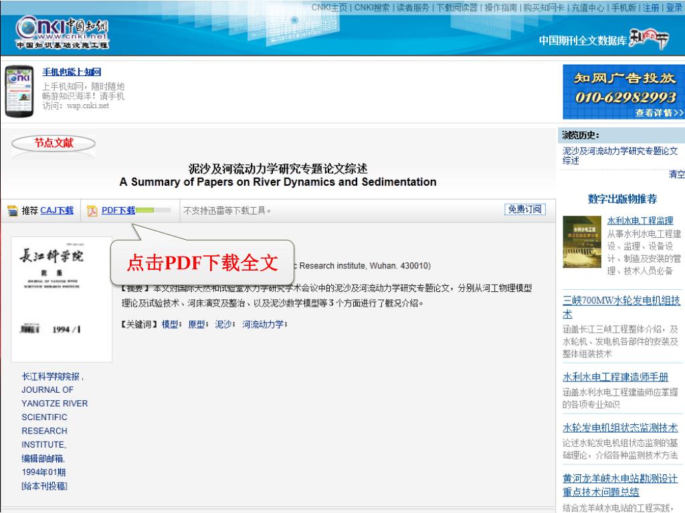Open the 编辑部邮箱 link
The width and height of the screenshot is (685, 513).
[x=43, y=458]
